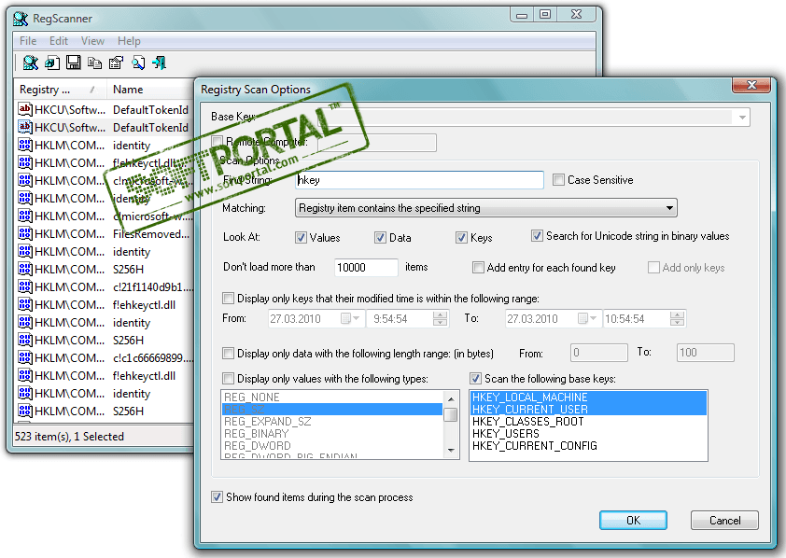Open the properties toolbar icon

(x=116, y=63)
